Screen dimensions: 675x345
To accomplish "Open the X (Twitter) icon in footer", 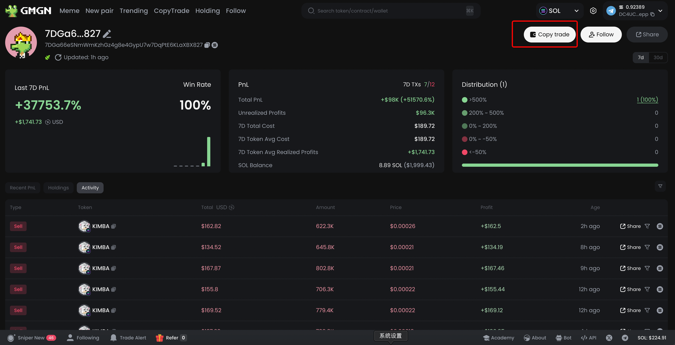I will pyautogui.click(x=609, y=338).
